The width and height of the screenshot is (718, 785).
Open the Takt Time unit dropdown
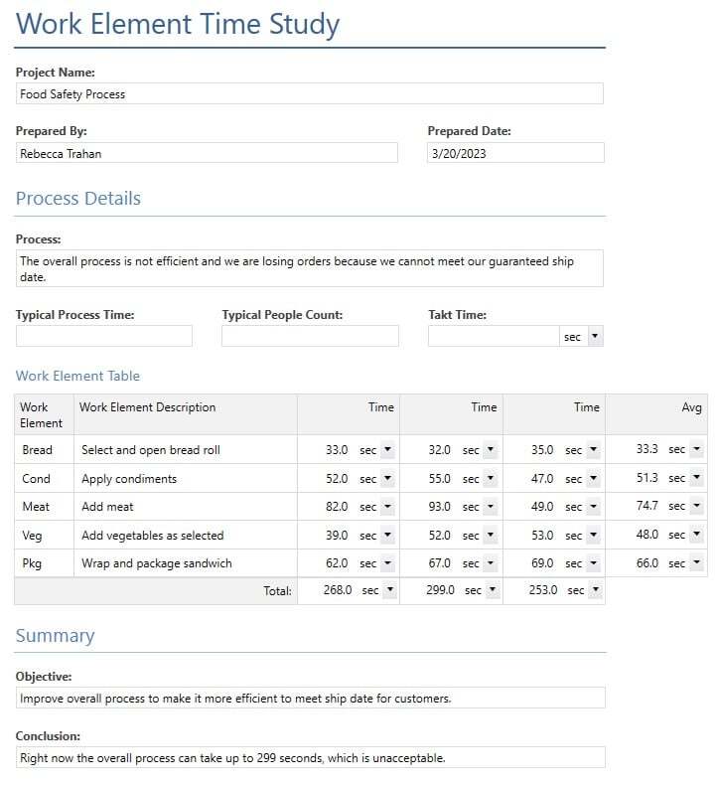(x=594, y=337)
